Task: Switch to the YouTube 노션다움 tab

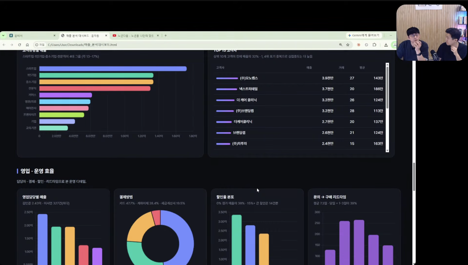Action: point(136,35)
